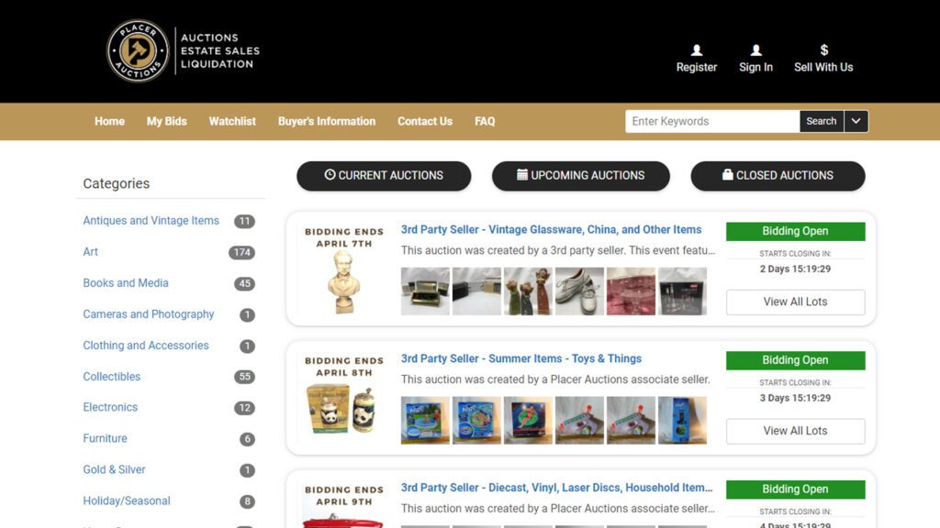
Task: Open Summer Items - Toys & Things auction
Action: click(521, 358)
